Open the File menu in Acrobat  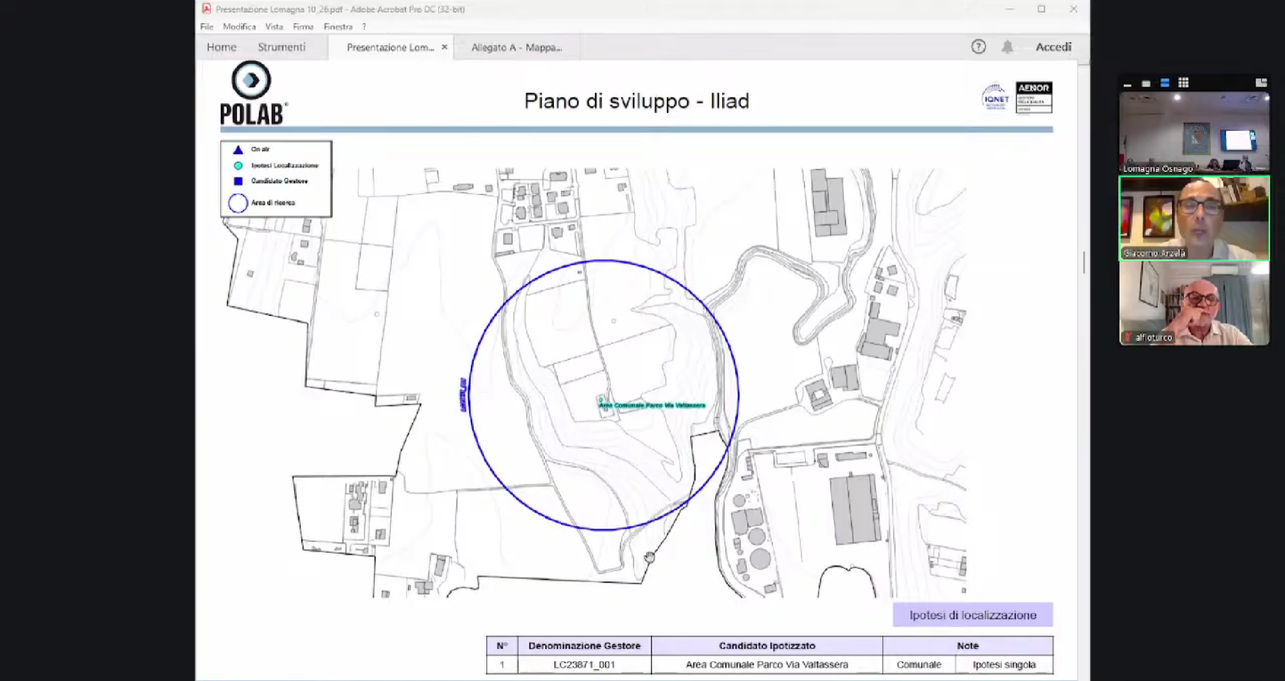coord(206,26)
